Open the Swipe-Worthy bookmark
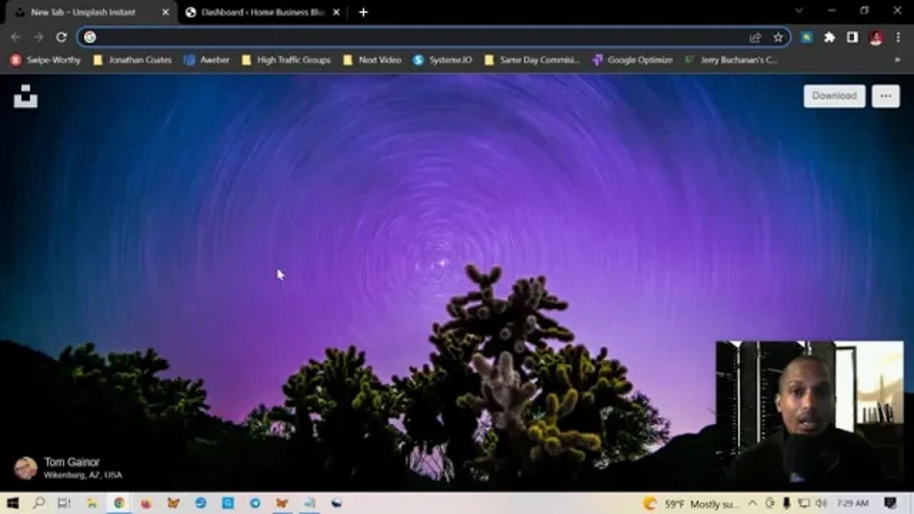This screenshot has height=514, width=914. tap(46, 60)
